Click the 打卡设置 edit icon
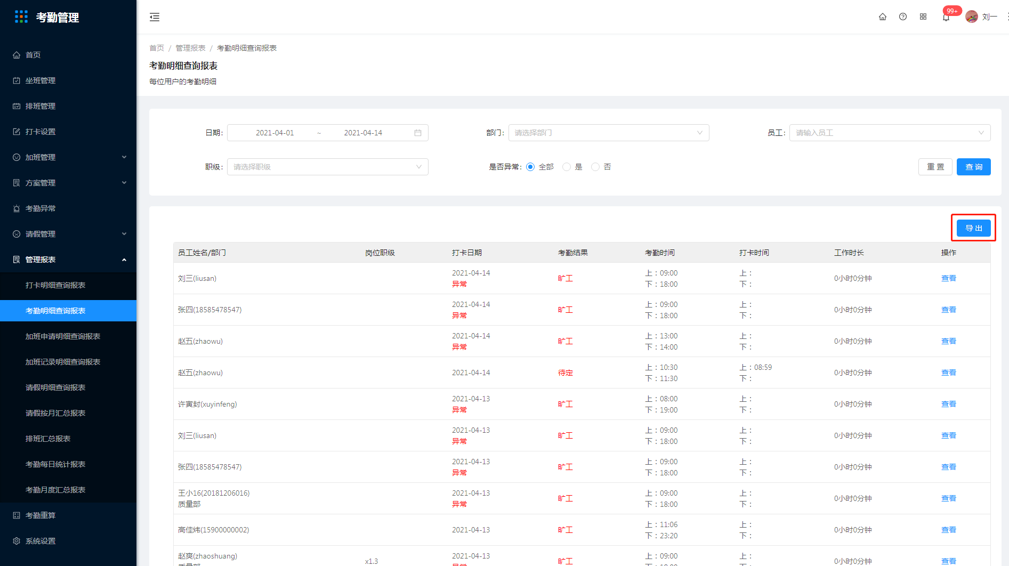Image resolution: width=1009 pixels, height=566 pixels. [17, 132]
